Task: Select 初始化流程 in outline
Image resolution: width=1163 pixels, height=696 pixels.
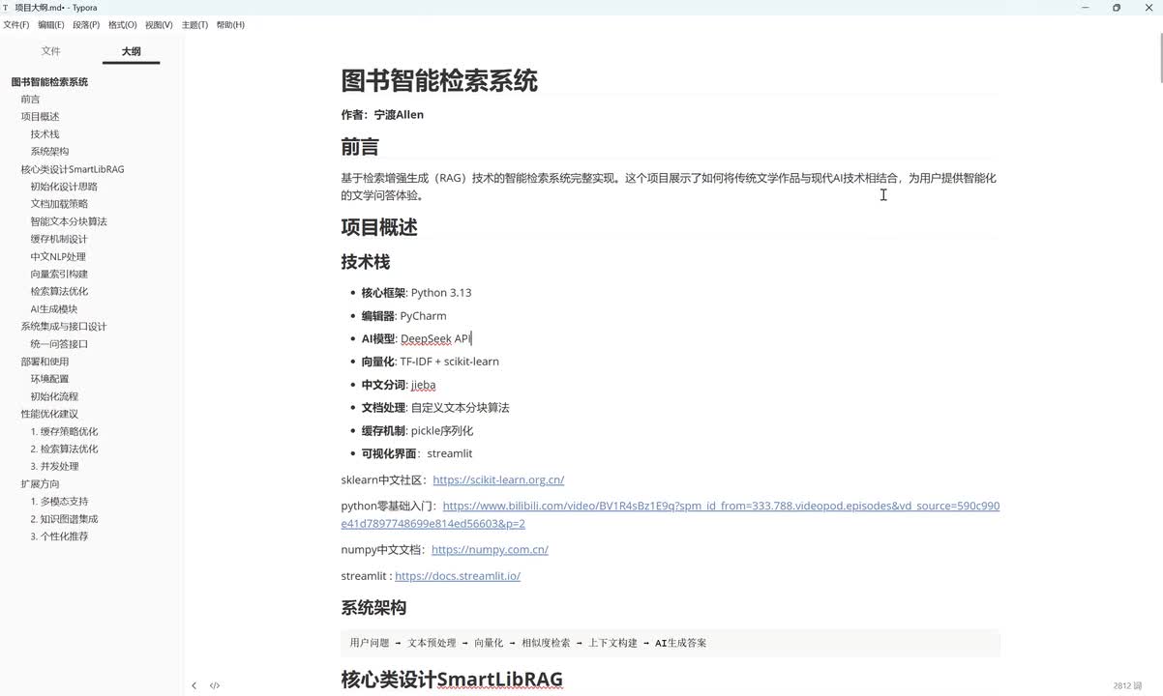Action: (54, 396)
